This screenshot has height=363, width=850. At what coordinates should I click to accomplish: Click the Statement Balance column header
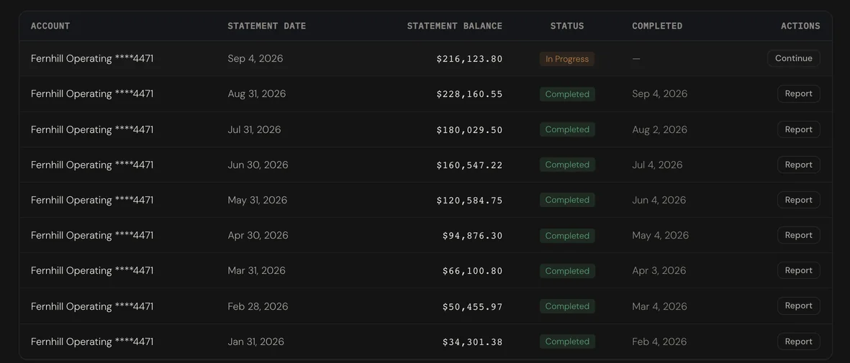coord(454,26)
